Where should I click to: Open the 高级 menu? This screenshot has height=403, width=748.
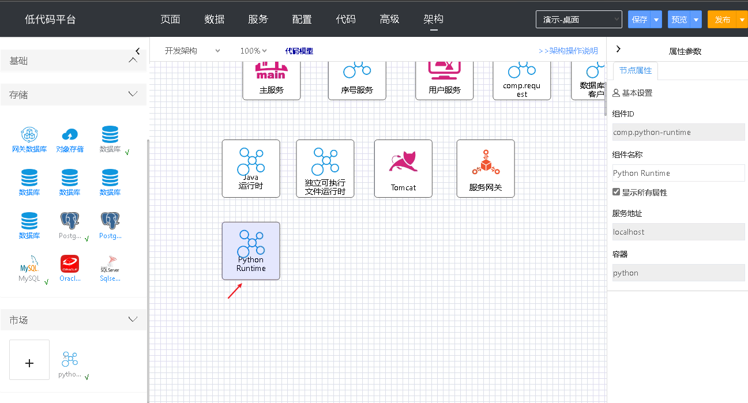tap(390, 19)
